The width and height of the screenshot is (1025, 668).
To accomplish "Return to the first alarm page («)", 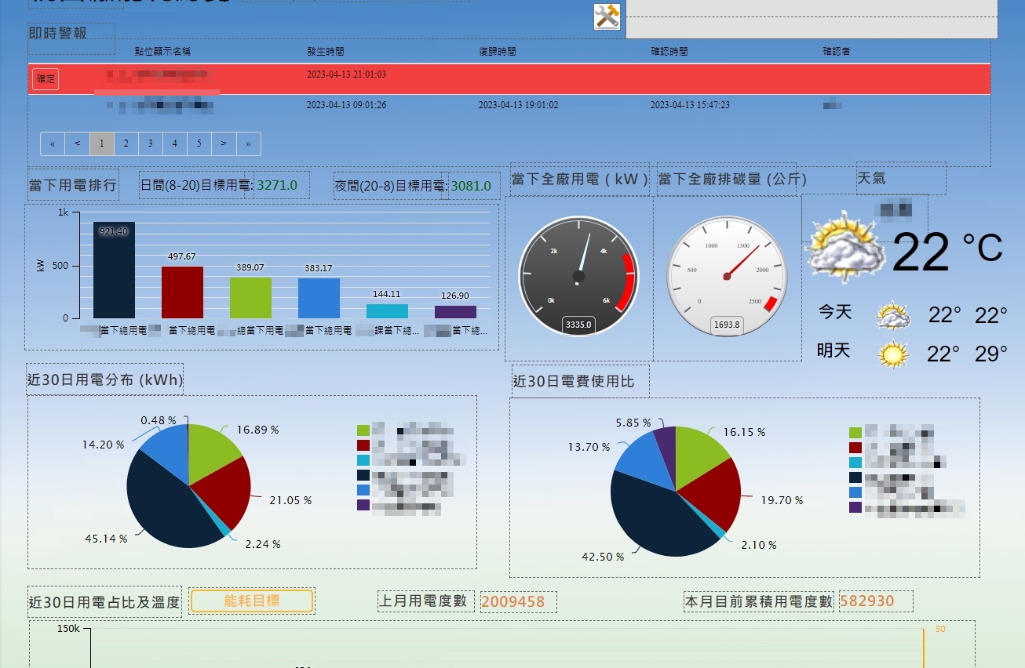I will [53, 144].
